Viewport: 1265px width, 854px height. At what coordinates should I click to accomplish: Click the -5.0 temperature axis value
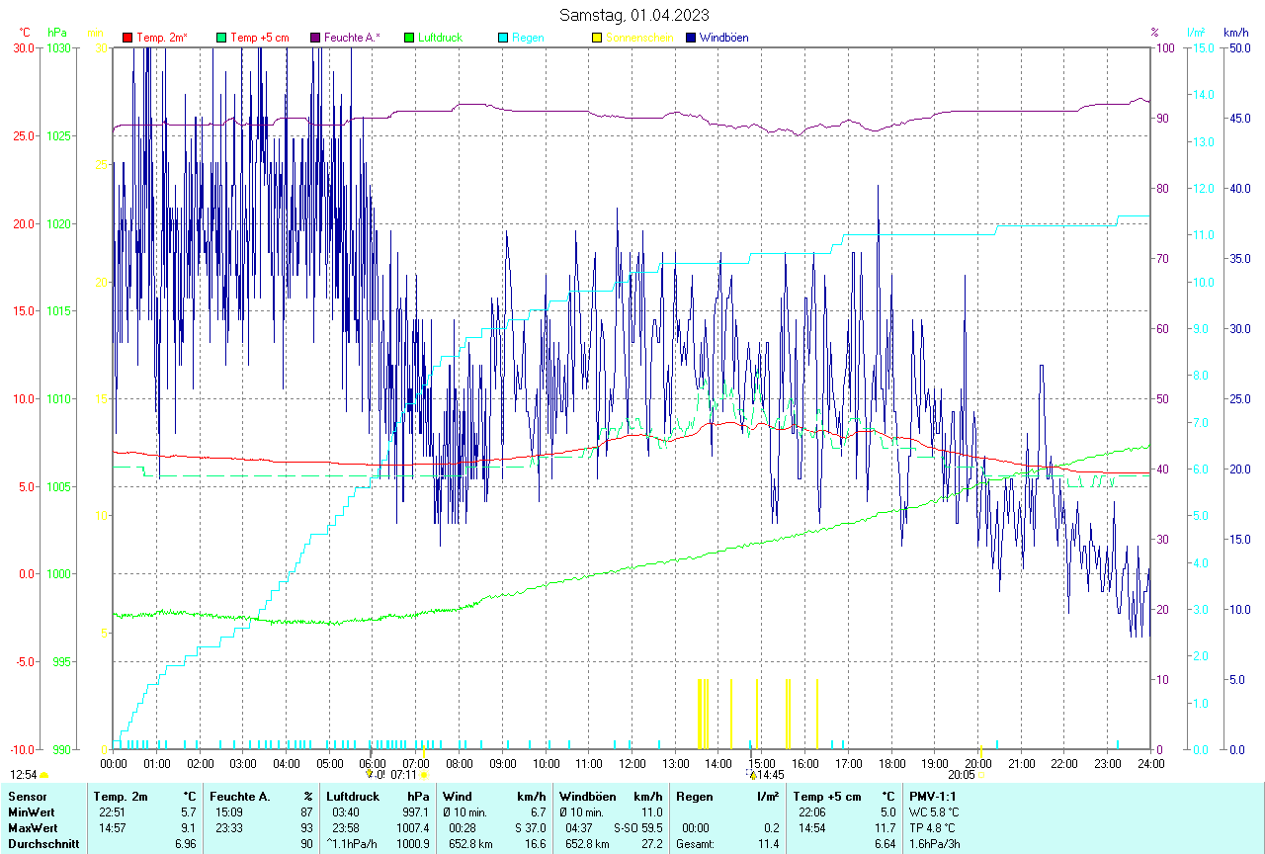point(24,661)
